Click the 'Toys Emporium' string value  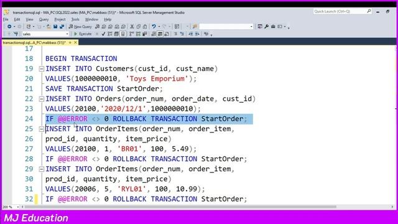coord(157,79)
